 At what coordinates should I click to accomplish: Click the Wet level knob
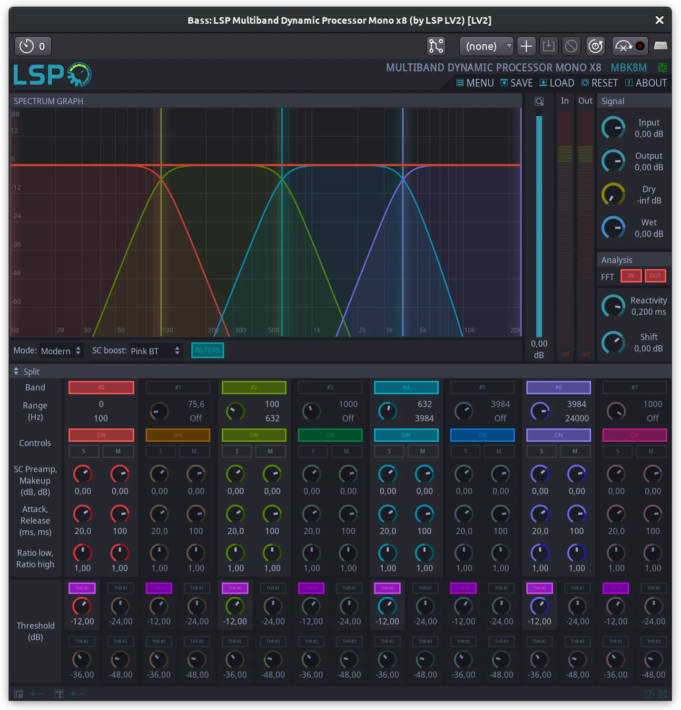(x=613, y=228)
